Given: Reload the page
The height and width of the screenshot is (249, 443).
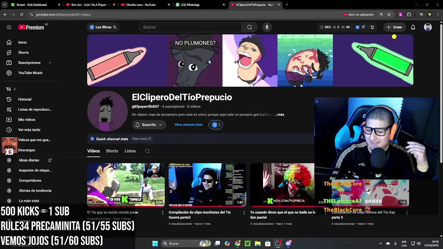Looking at the screenshot, I should pyautogui.click(x=21, y=15).
